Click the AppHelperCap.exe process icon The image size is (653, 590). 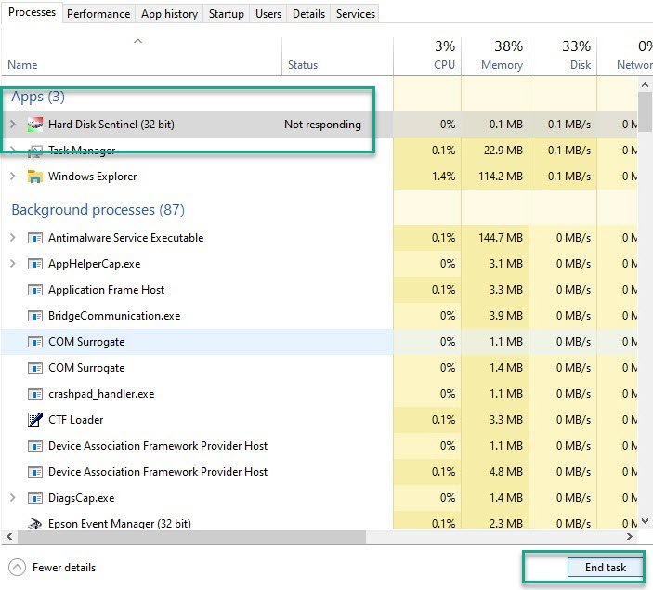35,264
